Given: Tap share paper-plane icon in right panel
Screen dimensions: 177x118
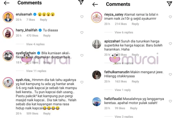Looking at the screenshot, I should [x=169, y=4].
